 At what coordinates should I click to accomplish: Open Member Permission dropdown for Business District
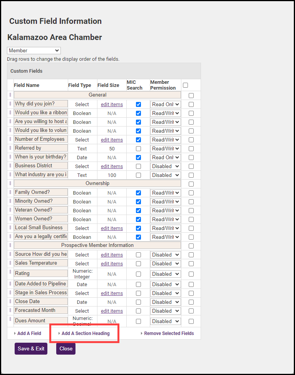coord(165,166)
